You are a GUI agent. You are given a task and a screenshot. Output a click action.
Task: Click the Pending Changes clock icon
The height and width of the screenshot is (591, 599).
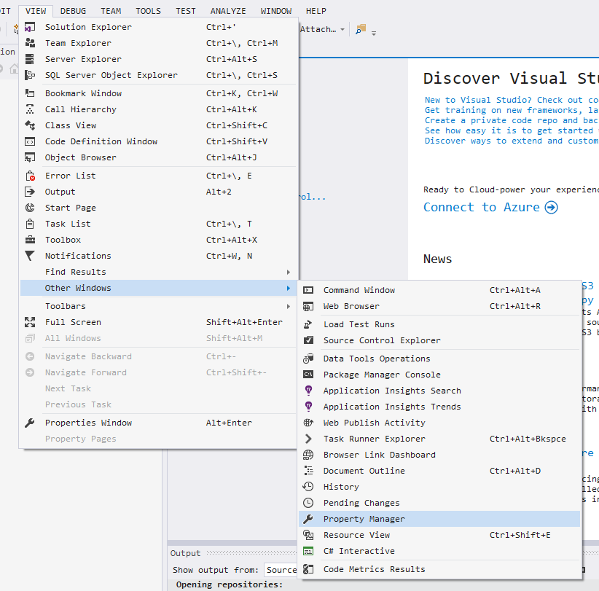(x=308, y=504)
